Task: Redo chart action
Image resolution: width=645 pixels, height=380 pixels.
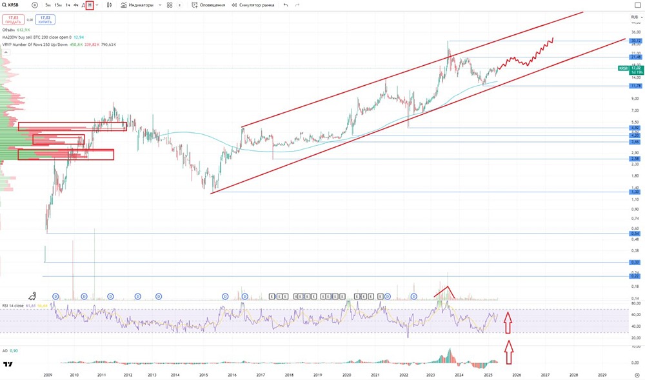Action: coord(297,5)
